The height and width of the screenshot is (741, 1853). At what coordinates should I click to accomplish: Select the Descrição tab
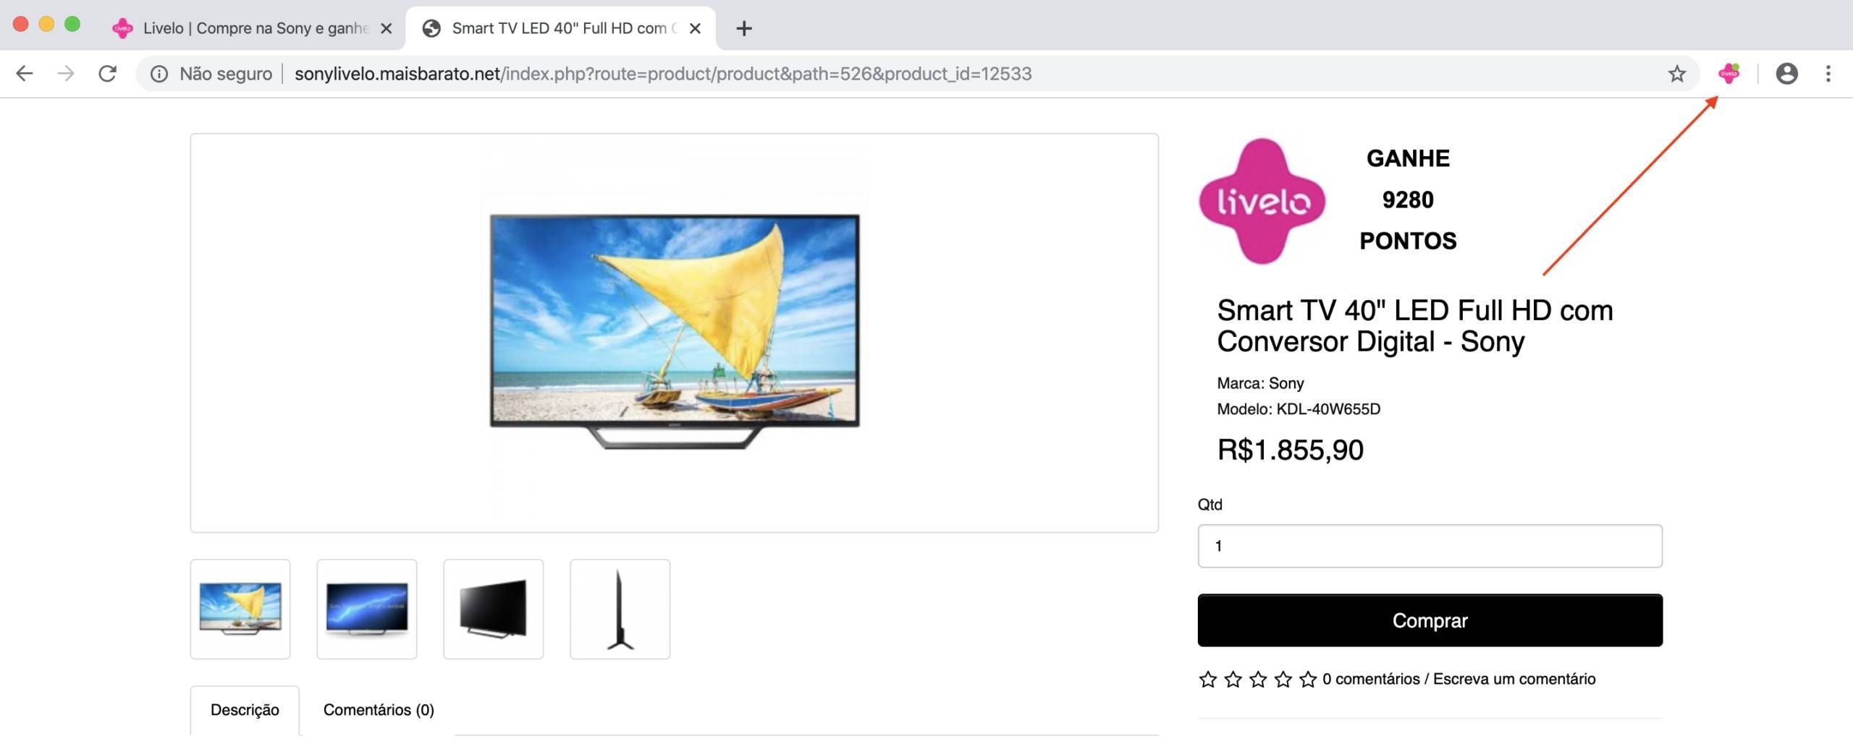[245, 710]
